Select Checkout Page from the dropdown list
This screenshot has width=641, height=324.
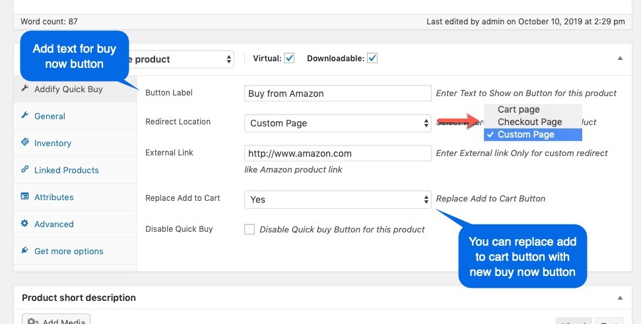[529, 122]
